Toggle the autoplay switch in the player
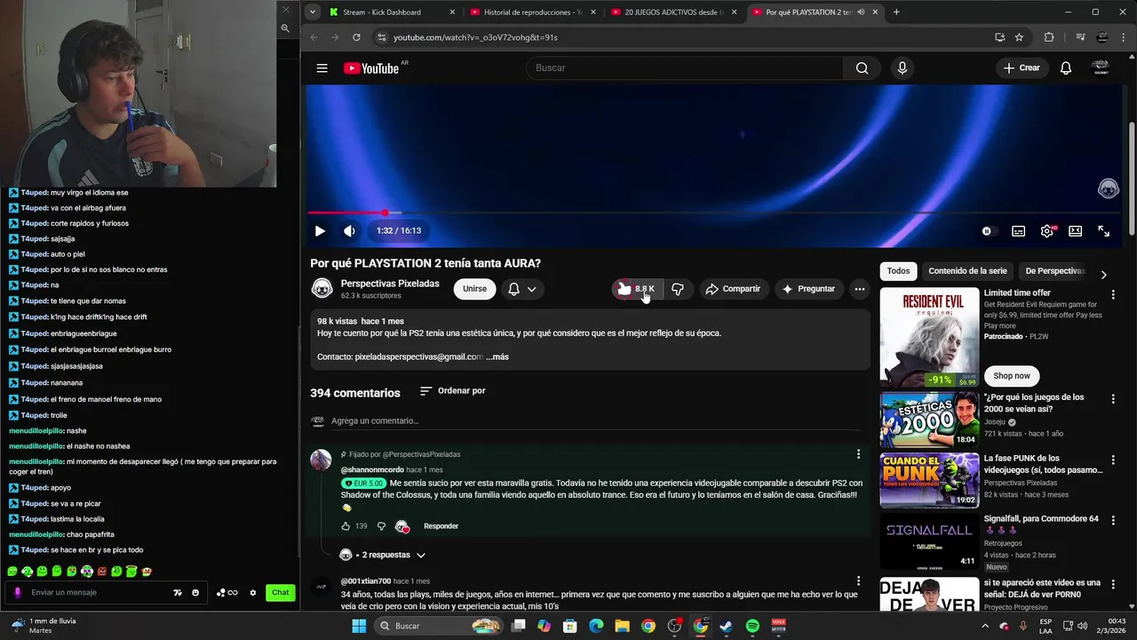The height and width of the screenshot is (640, 1137). (987, 231)
